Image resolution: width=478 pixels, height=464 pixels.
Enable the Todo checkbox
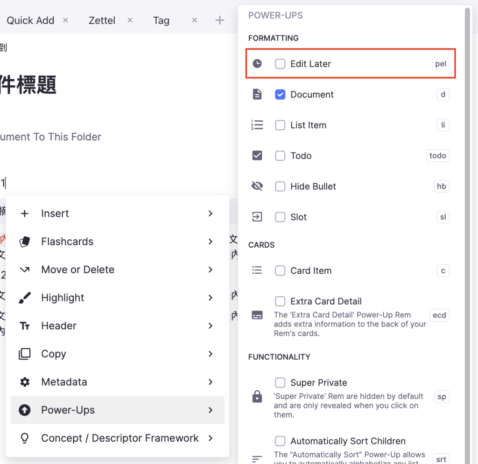pyautogui.click(x=280, y=156)
